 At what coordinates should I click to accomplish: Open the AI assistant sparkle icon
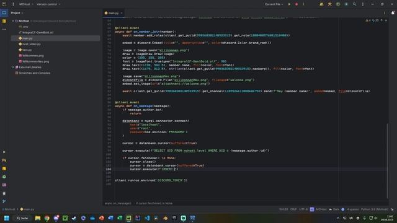pyautogui.click(x=346, y=4)
